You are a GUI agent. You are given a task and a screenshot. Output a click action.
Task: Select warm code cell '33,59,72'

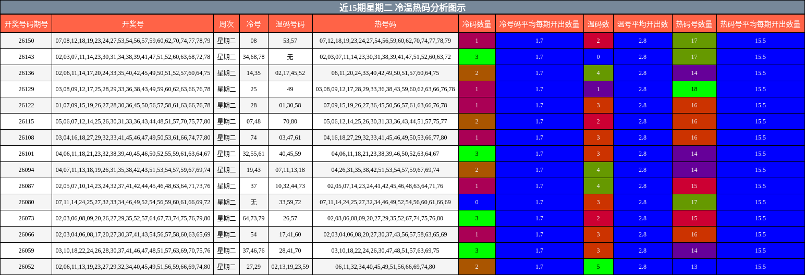click(290, 202)
